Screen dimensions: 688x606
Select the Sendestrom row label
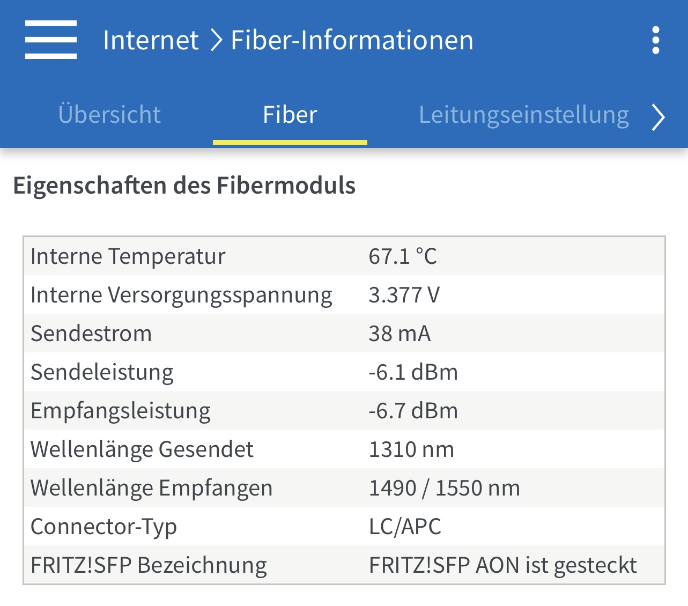click(x=91, y=334)
